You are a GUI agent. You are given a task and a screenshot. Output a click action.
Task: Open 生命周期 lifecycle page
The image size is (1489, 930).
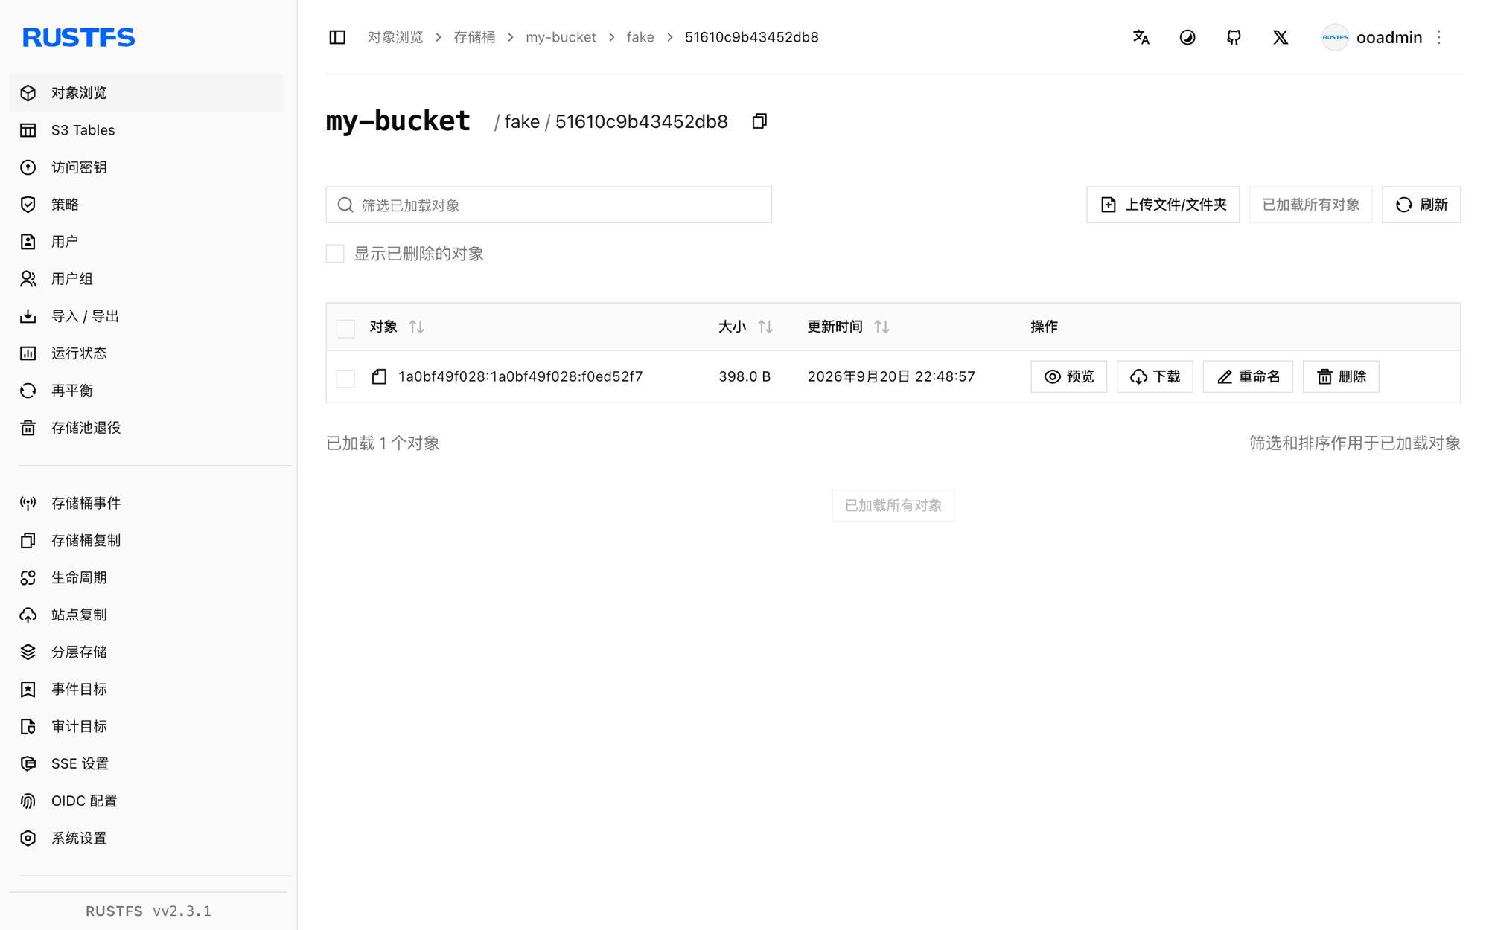[146, 578]
